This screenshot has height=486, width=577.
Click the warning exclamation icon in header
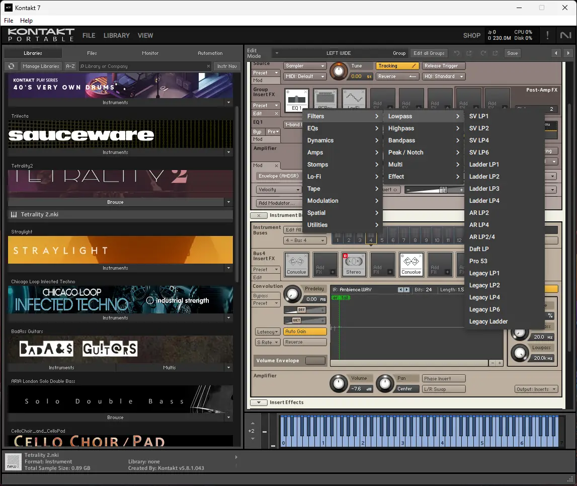tap(547, 35)
